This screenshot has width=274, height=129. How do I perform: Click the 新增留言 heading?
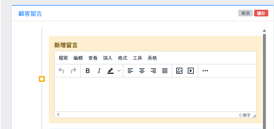click(x=66, y=45)
